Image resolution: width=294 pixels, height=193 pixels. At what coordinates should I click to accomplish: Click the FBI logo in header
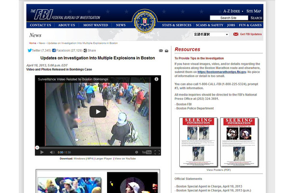tap(42, 14)
